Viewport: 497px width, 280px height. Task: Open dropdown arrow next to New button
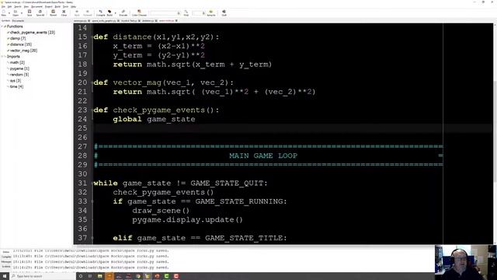[9, 13]
